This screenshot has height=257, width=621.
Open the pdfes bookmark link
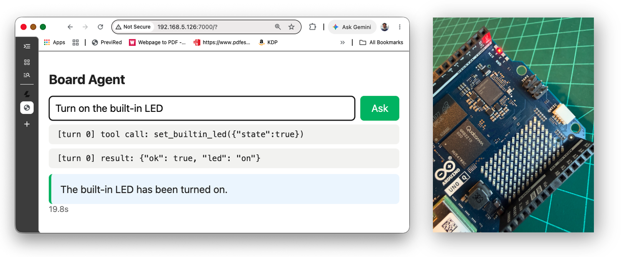[x=222, y=42]
